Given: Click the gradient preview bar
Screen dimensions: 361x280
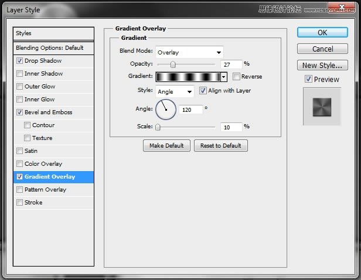Looking at the screenshot, I should (x=188, y=77).
